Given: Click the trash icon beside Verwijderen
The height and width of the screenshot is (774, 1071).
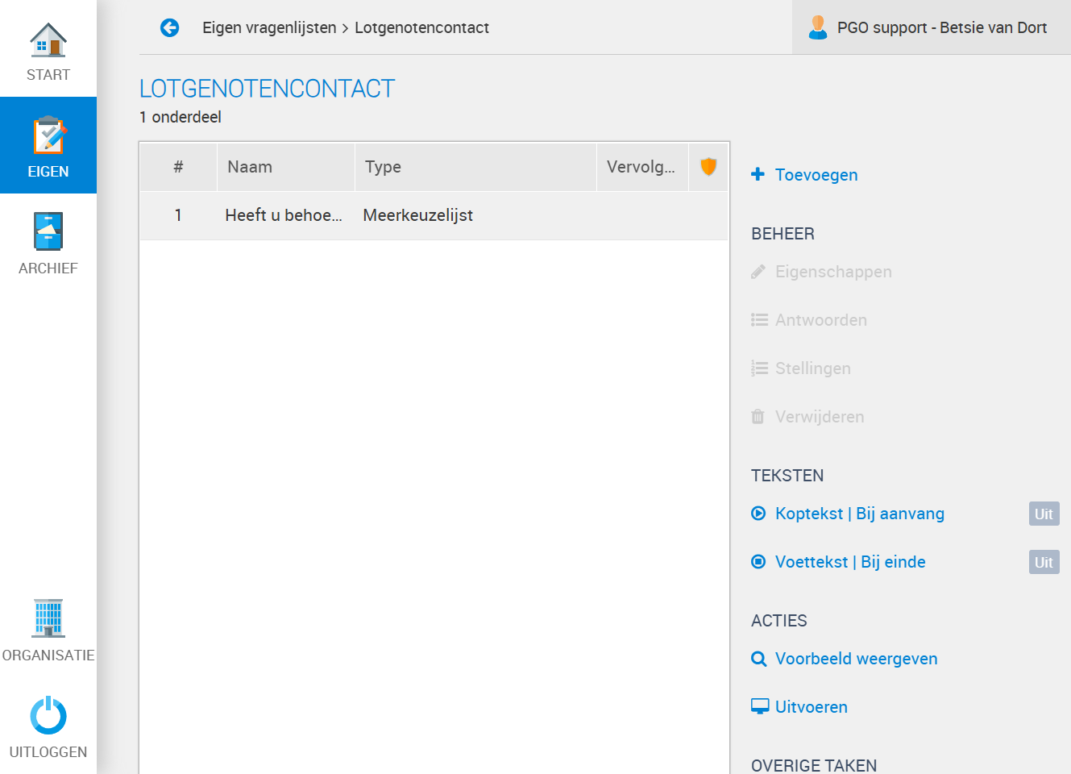Looking at the screenshot, I should pos(758,417).
